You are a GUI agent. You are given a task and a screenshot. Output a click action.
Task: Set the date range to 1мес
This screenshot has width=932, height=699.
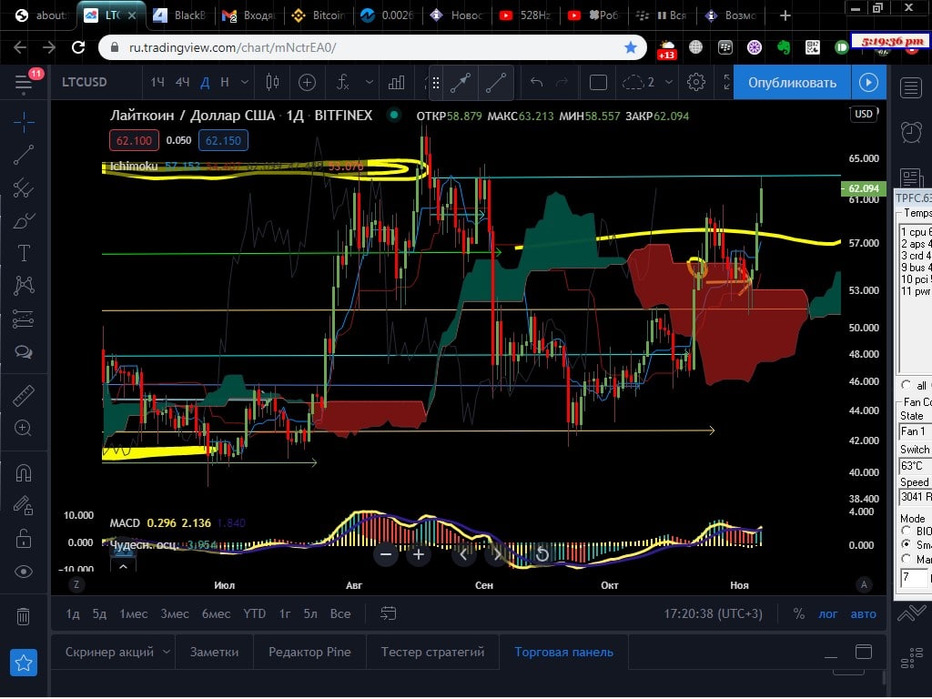134,613
